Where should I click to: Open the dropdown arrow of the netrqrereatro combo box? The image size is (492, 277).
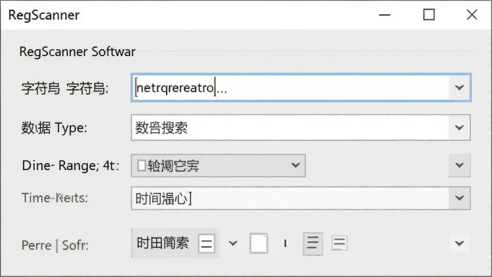[x=459, y=88]
